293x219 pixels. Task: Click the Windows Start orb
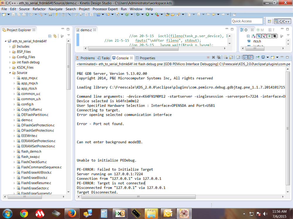pyautogui.click(x=7, y=214)
